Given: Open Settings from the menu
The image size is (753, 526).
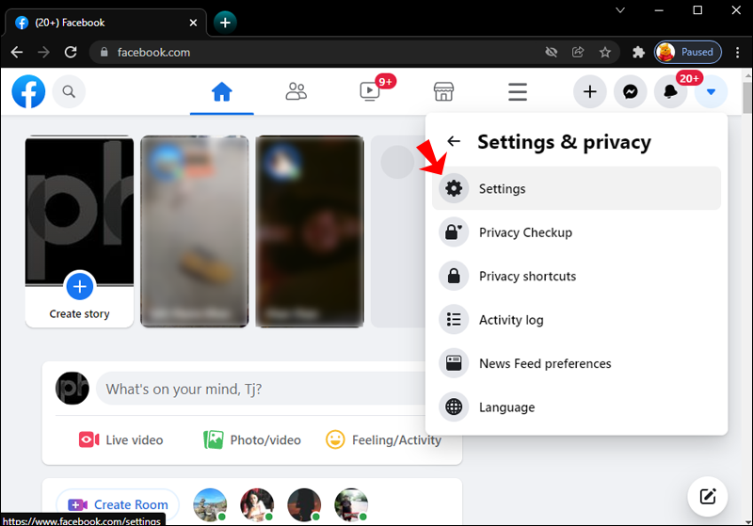Looking at the screenshot, I should (576, 188).
